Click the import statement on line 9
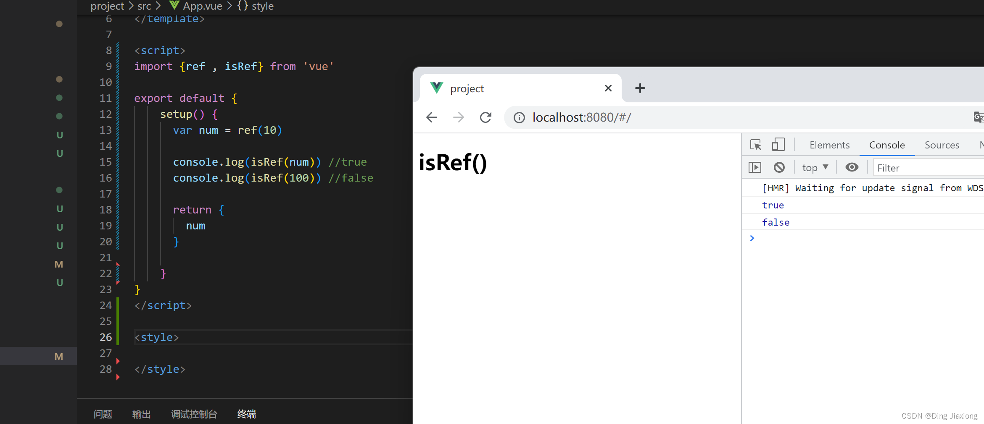The image size is (984, 424). pyautogui.click(x=234, y=66)
